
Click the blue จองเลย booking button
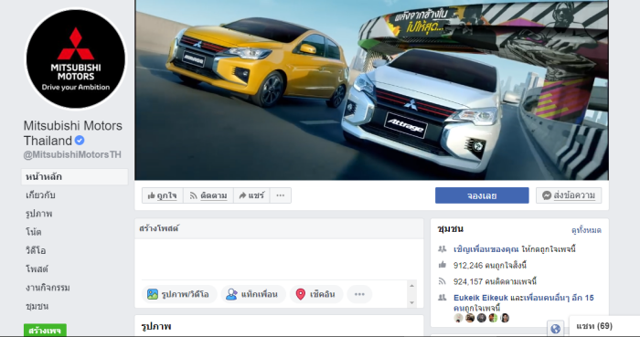click(482, 195)
